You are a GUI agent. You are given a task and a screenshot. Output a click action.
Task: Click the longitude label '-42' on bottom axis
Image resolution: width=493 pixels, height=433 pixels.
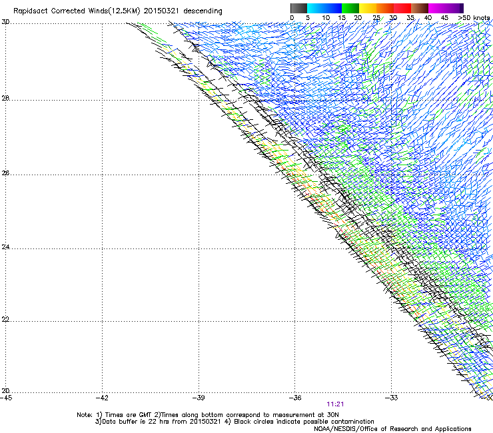click(x=102, y=398)
